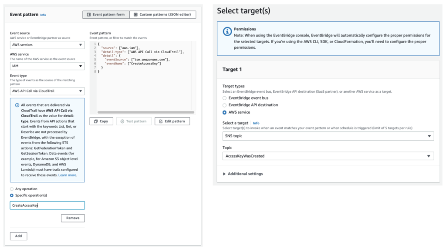Select EventBridge API destination target type

[224, 105]
